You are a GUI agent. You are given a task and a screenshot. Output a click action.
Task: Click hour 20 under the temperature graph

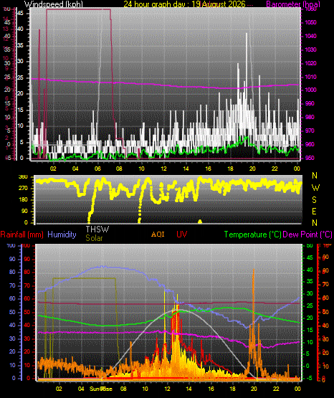[x=254, y=389]
